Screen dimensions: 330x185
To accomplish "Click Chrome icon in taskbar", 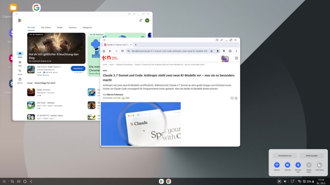I will tap(169, 181).
